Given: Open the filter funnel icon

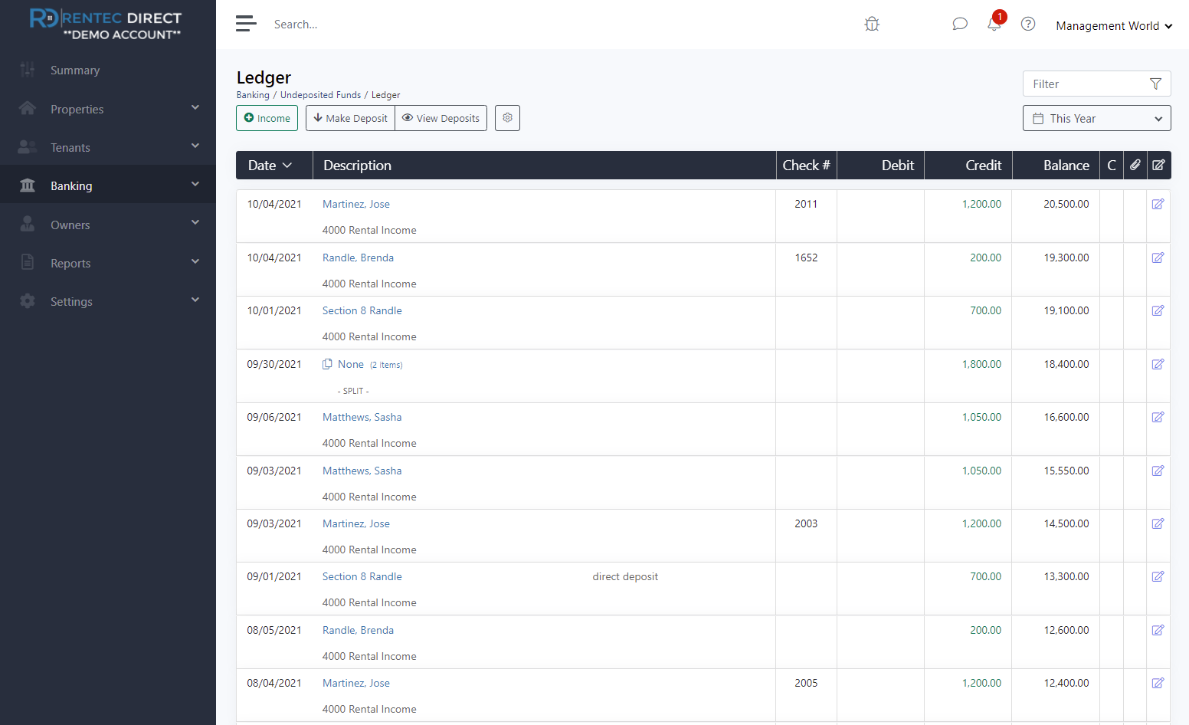Looking at the screenshot, I should click(x=1155, y=84).
